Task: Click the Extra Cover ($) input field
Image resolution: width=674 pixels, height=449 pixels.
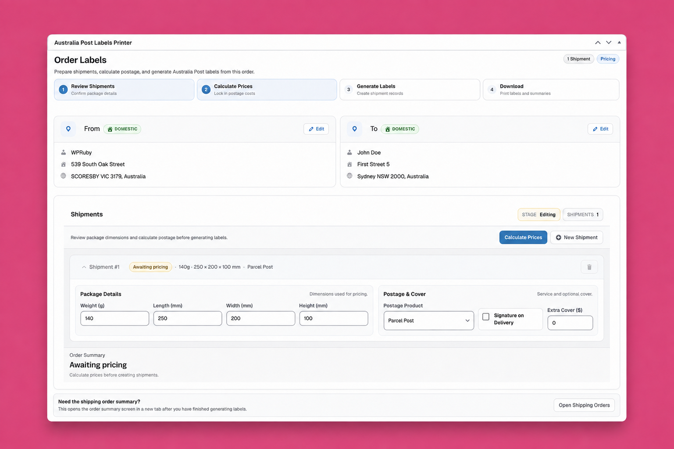Action: tap(570, 323)
